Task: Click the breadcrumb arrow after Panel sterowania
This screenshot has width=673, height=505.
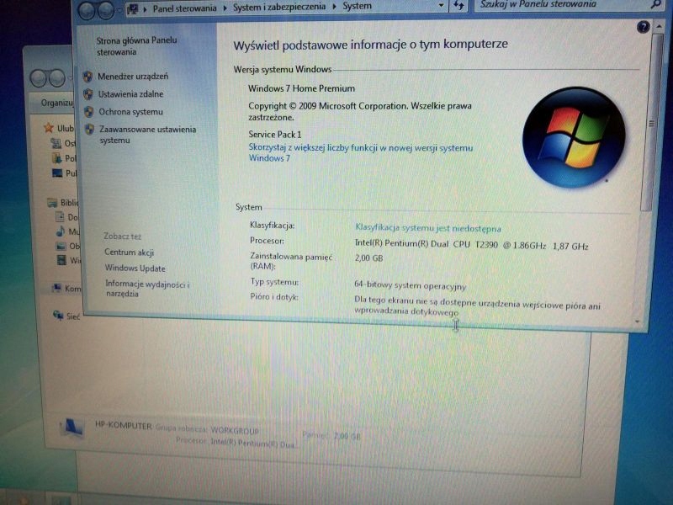Action: pyautogui.click(x=225, y=8)
